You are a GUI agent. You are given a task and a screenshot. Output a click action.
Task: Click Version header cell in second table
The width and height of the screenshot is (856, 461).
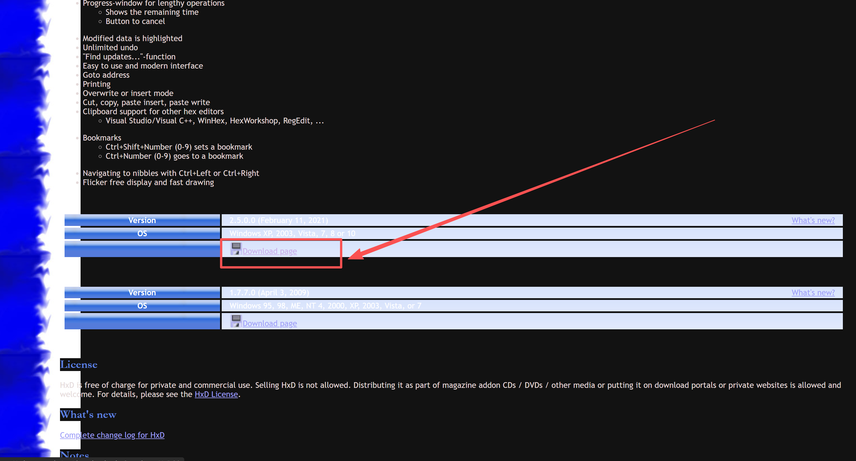click(142, 292)
